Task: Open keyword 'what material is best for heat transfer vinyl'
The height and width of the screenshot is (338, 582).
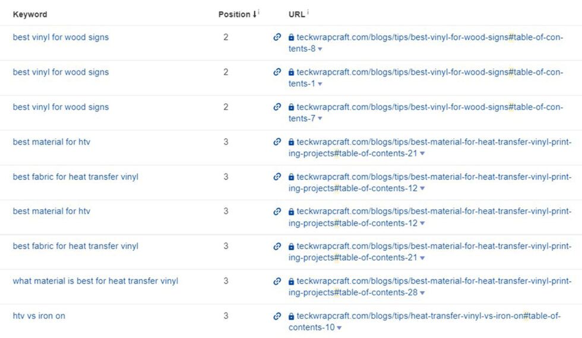Action: (96, 281)
